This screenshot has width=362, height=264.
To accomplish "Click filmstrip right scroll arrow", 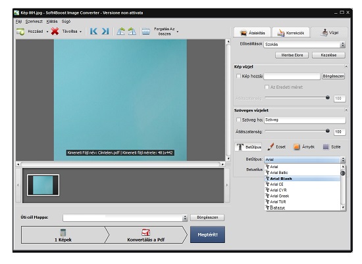I will coord(226,185).
